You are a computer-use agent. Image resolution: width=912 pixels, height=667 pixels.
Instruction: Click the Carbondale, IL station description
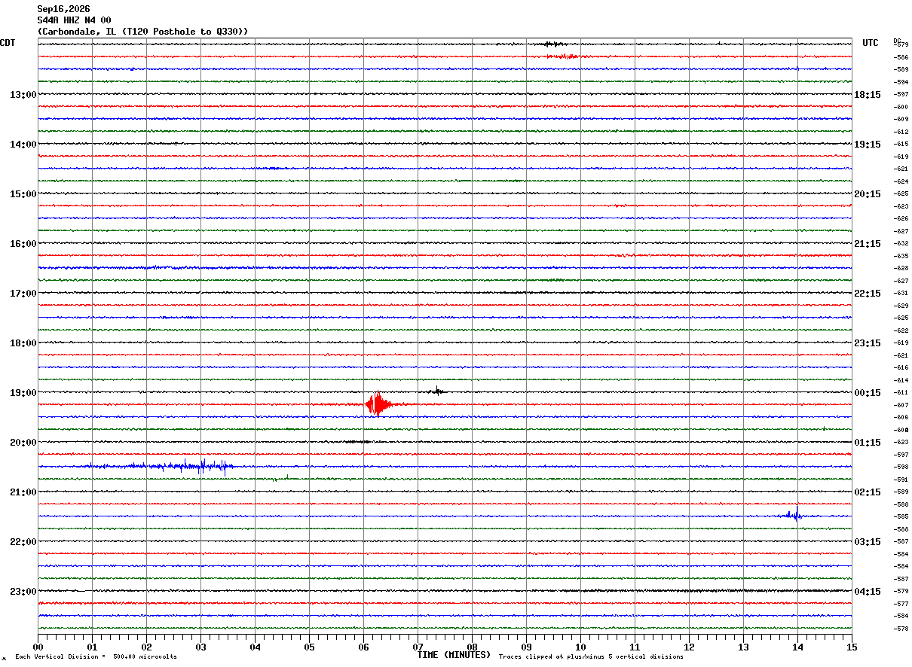coord(142,31)
